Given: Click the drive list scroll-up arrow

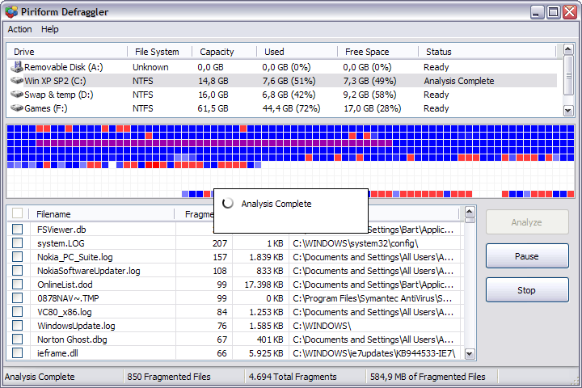Looking at the screenshot, I should [x=568, y=49].
